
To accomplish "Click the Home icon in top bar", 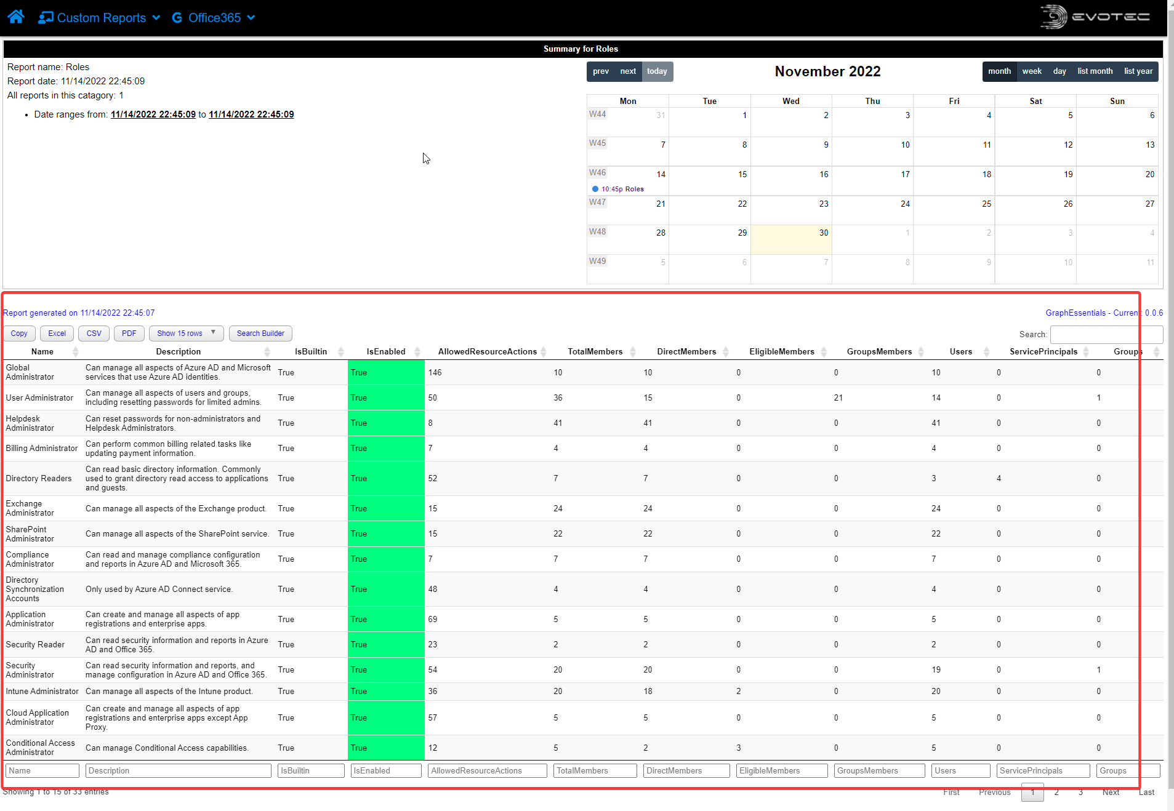I will (x=16, y=17).
